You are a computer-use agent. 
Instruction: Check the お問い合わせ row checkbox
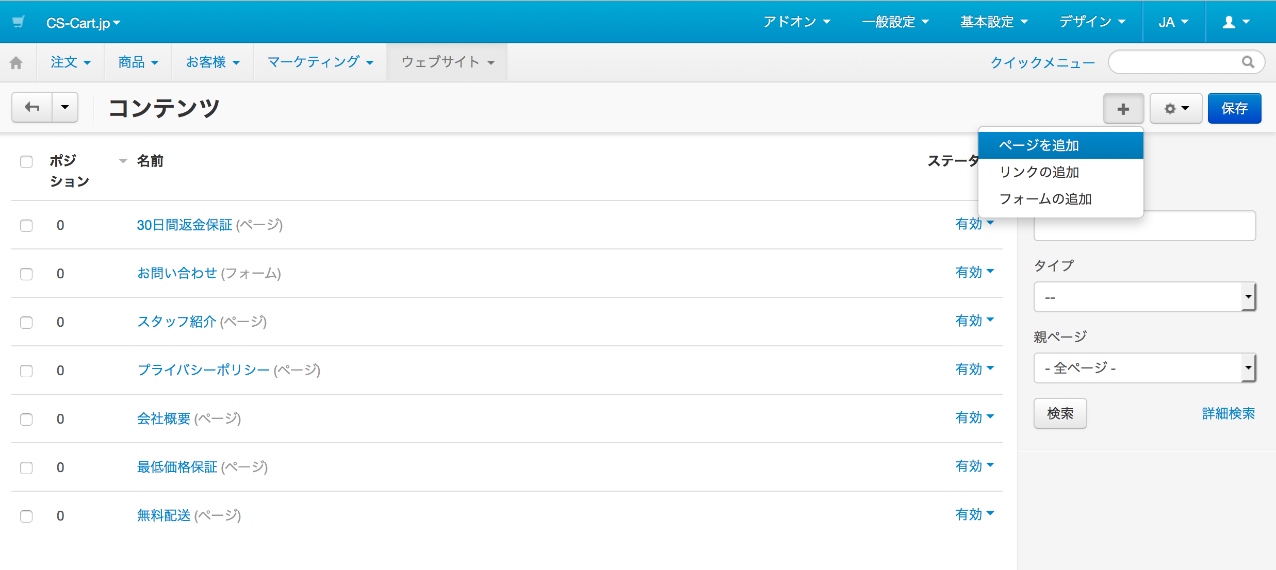[x=26, y=274]
